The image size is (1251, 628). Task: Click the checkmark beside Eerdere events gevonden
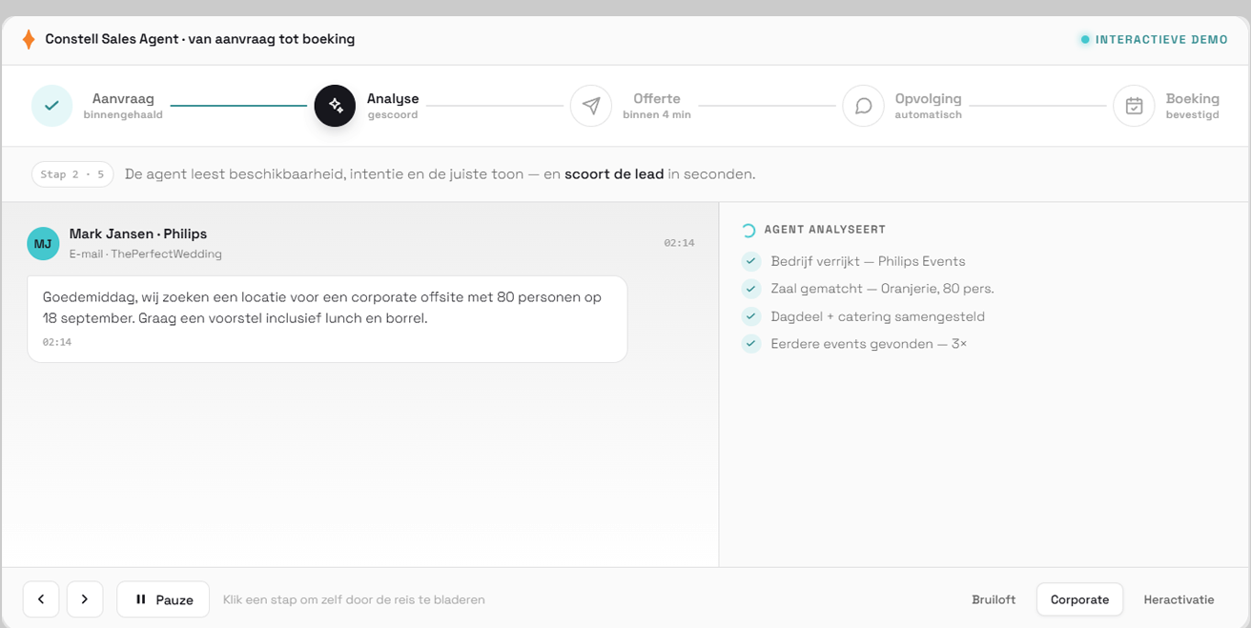pyautogui.click(x=751, y=344)
